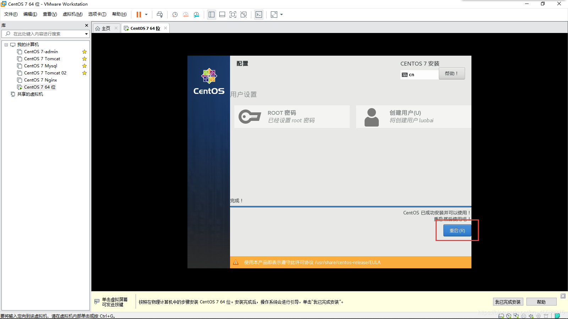Click the EULA warning triangle icon
568x319 pixels.
(x=236, y=263)
